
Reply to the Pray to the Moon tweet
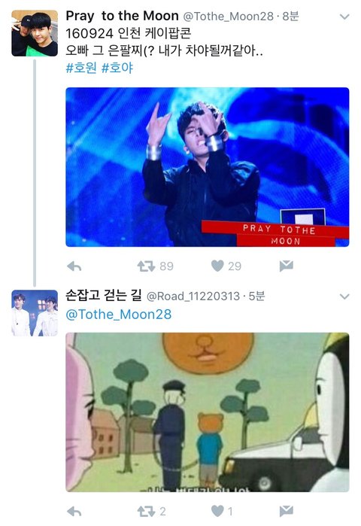coord(74,266)
